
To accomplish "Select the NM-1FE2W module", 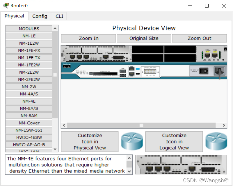I will point(29,65).
